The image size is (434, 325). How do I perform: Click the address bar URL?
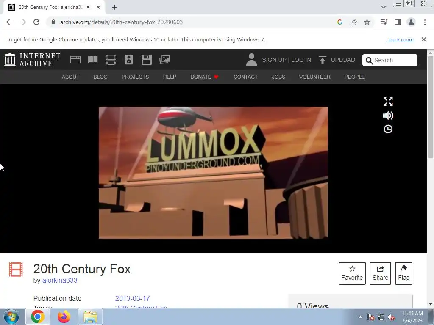coord(121,22)
